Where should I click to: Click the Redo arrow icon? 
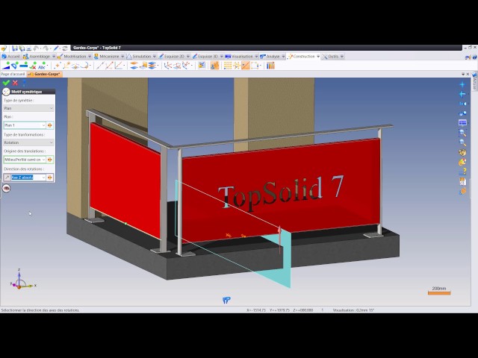[x=46, y=48]
